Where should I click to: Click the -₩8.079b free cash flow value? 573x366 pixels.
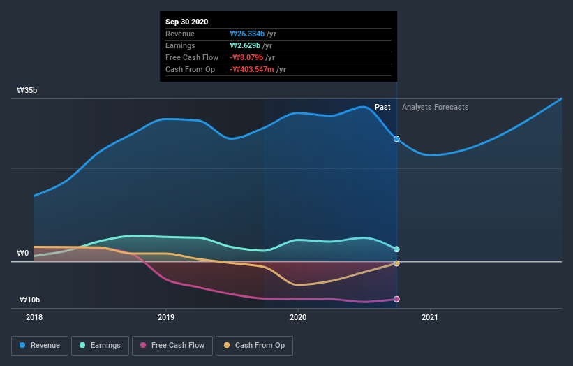point(246,57)
